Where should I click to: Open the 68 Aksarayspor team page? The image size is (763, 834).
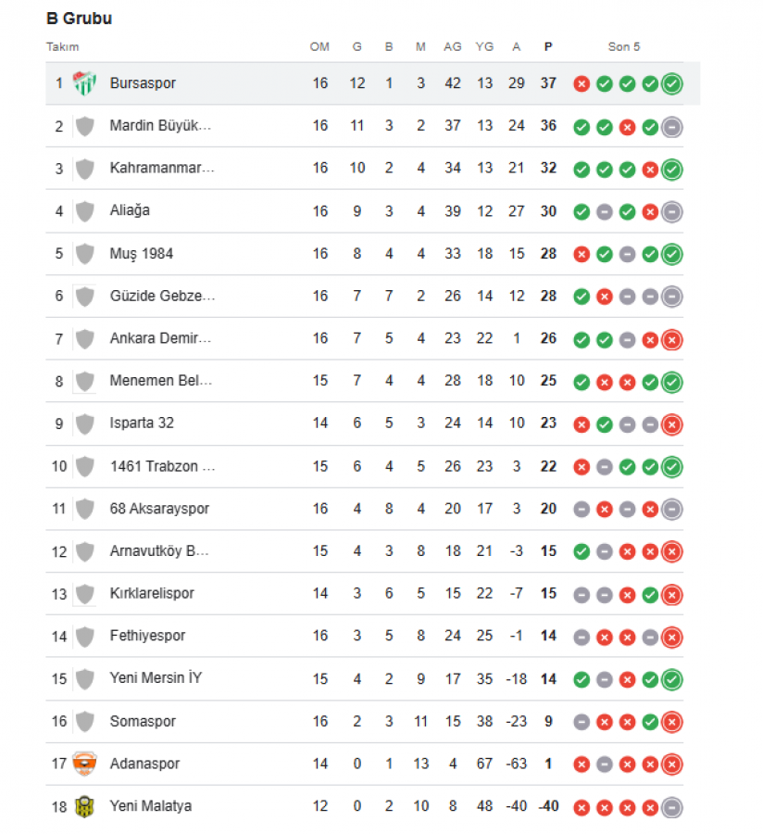tap(159, 509)
